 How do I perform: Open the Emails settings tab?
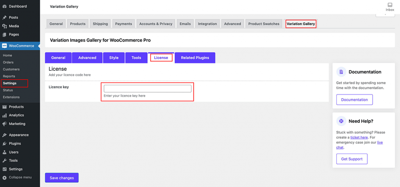(185, 24)
